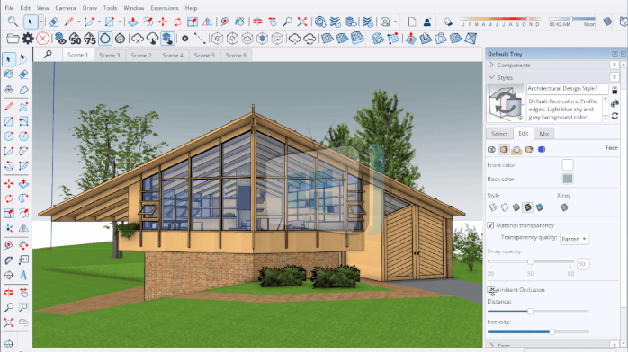Open Modeling settings blue icon in Edit tab
This screenshot has width=628, height=352.
(x=542, y=149)
